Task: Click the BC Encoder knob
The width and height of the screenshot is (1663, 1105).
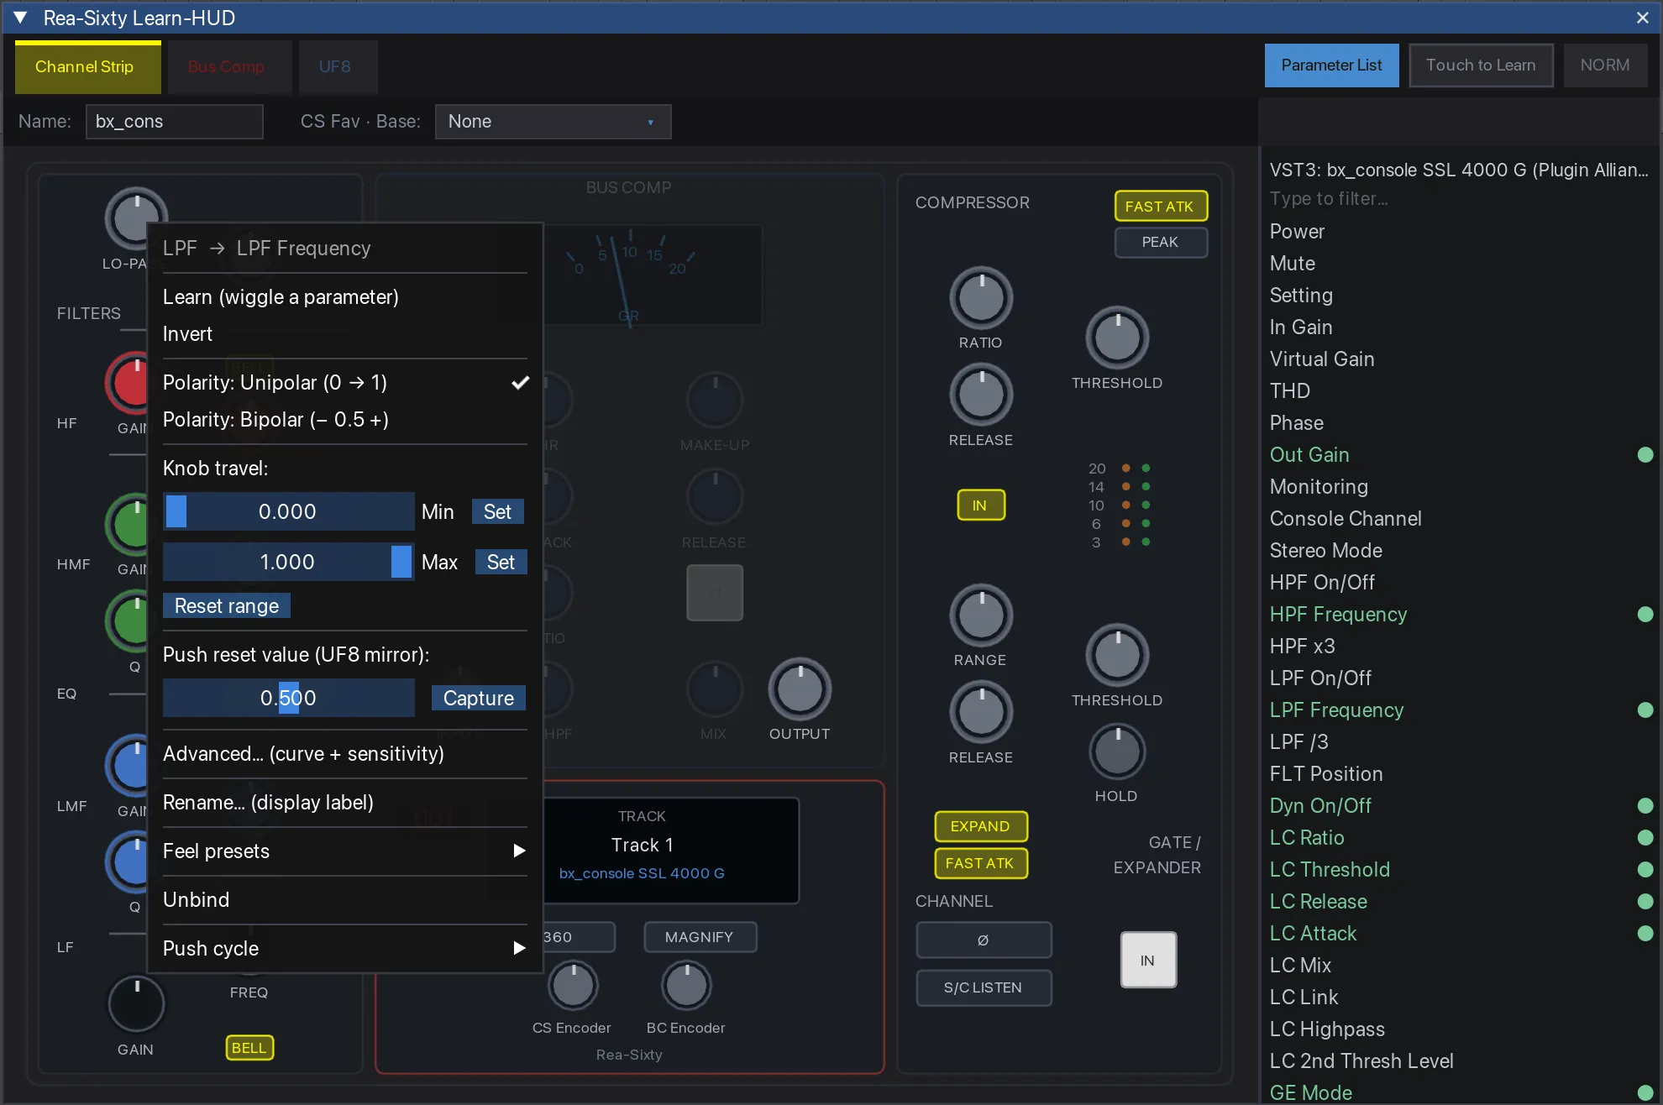Action: (x=686, y=987)
